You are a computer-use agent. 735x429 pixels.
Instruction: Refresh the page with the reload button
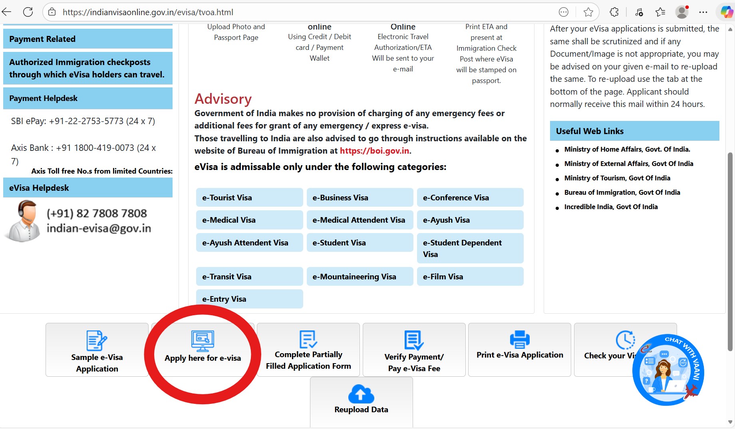pyautogui.click(x=28, y=12)
